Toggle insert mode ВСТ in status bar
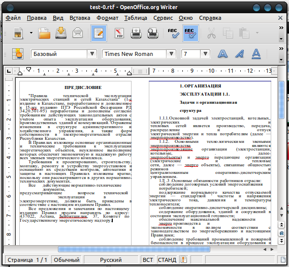 click(148, 260)
